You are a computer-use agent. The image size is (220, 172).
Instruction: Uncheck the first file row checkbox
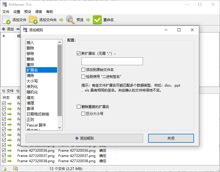(x=4, y=103)
